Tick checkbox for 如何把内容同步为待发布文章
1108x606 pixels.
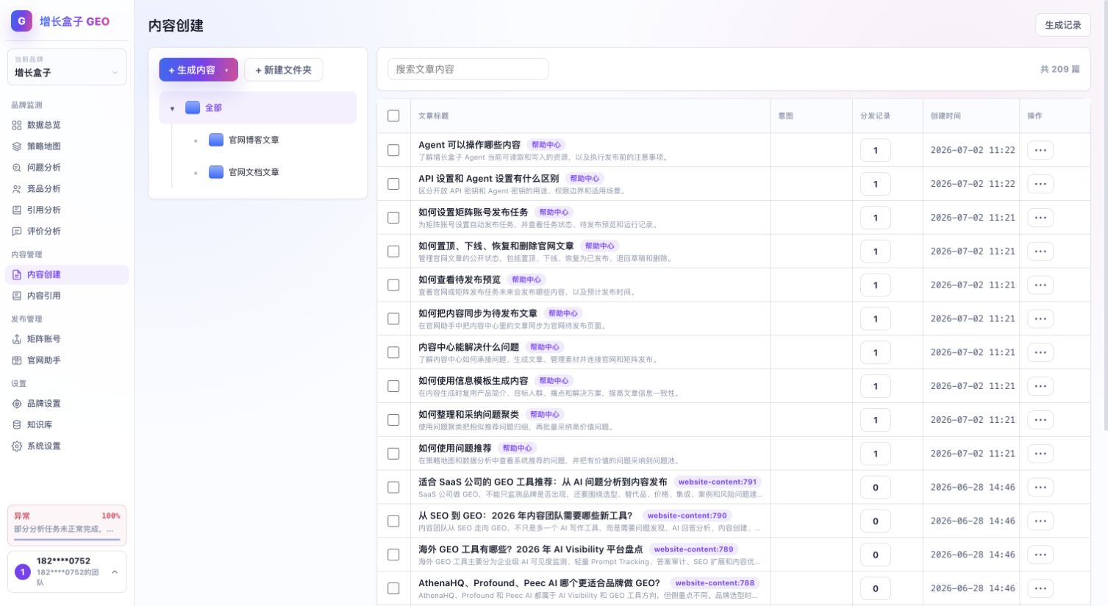393,318
